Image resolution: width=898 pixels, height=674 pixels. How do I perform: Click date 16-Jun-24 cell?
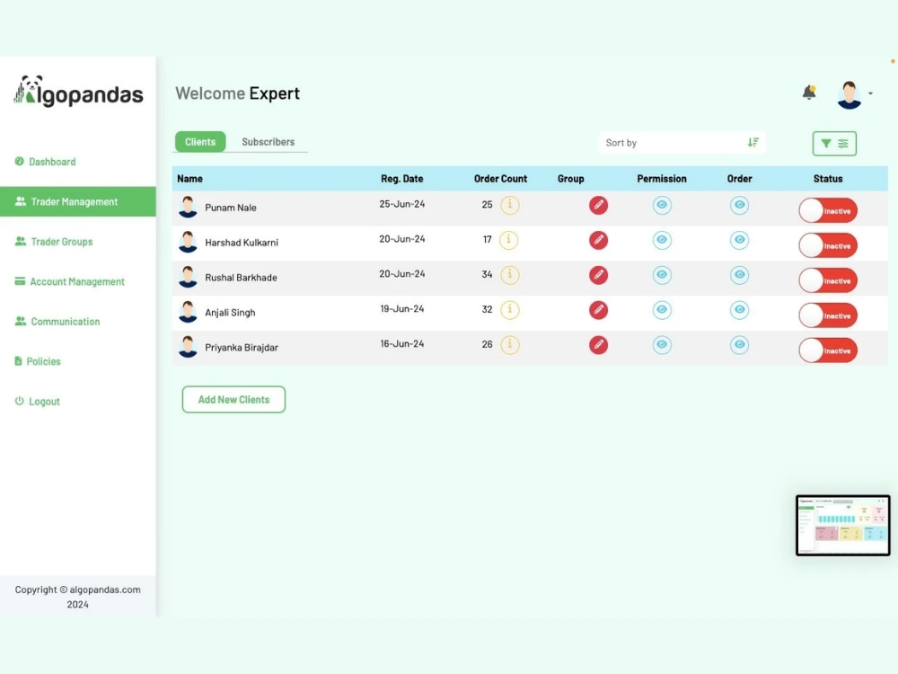pyautogui.click(x=402, y=344)
